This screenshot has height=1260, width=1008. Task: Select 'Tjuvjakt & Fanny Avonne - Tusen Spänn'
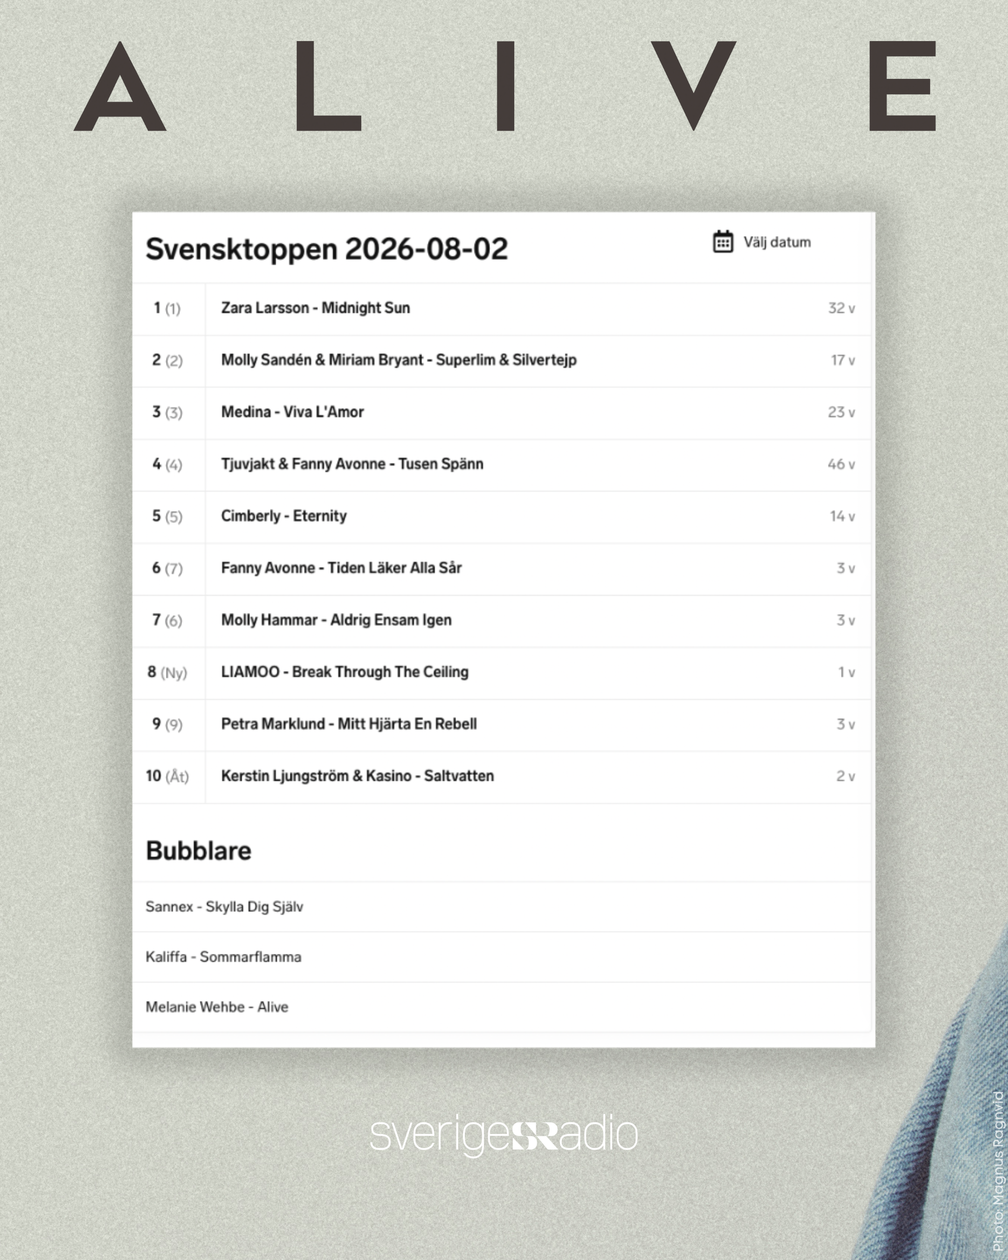click(x=352, y=464)
